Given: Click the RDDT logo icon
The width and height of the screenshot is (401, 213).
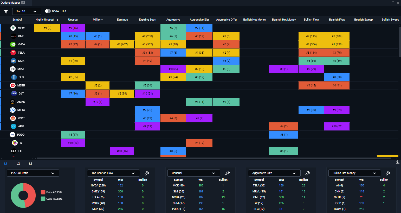Looking at the screenshot, I should tap(13, 118).
